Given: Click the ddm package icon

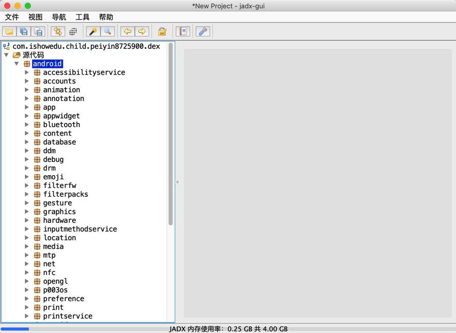Looking at the screenshot, I should point(37,151).
